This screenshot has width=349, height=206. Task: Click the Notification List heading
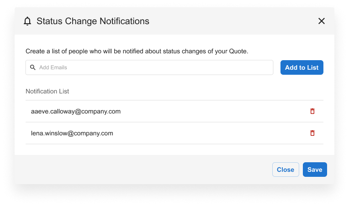tap(48, 91)
